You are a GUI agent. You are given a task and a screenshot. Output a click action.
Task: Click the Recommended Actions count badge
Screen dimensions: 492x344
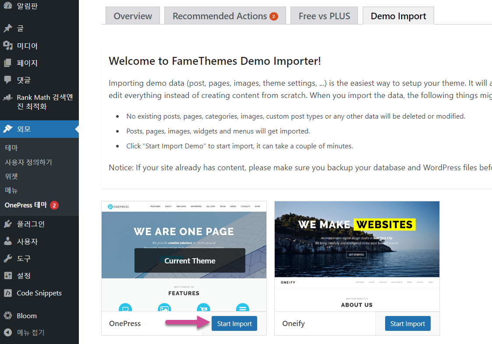coord(274,16)
